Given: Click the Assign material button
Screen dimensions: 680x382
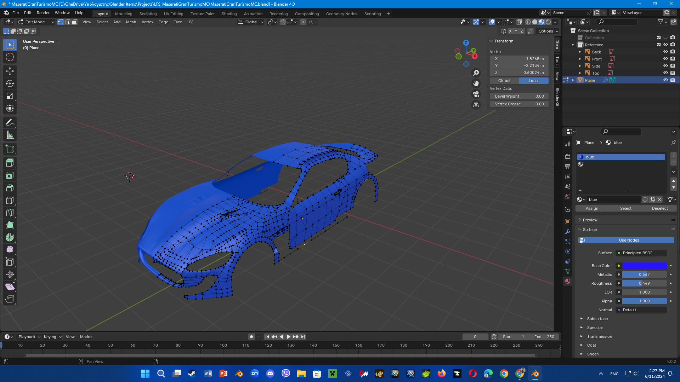Looking at the screenshot, I should (x=592, y=208).
